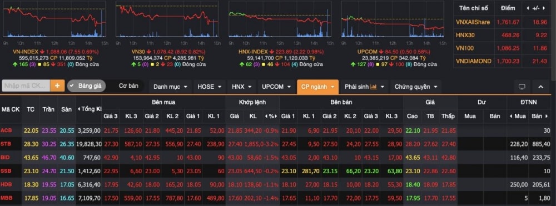The image size is (556, 206).
Task: Switch to Cơ bản view toggle
Action: [128, 86]
